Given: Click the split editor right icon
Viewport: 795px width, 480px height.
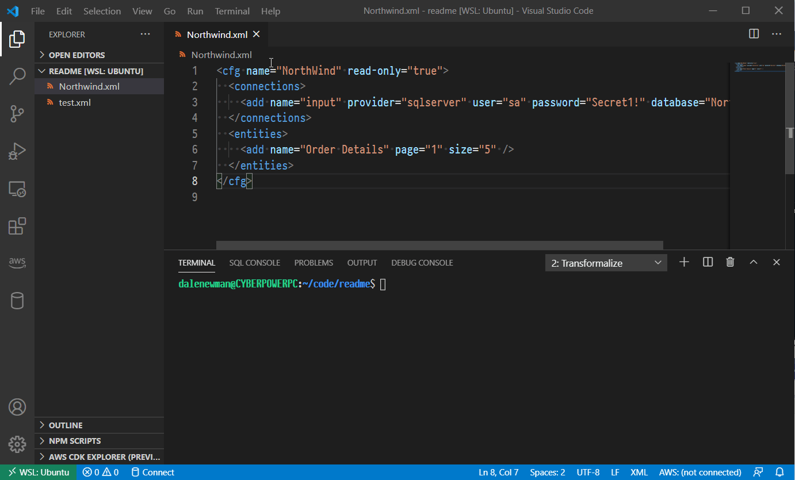Looking at the screenshot, I should (x=754, y=34).
